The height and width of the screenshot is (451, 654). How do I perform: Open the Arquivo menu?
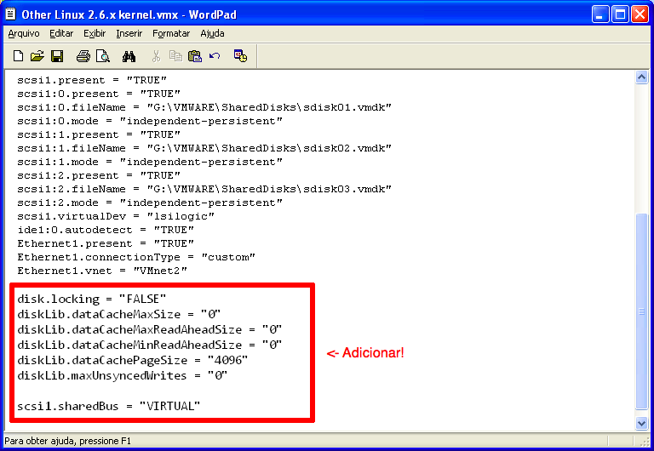[x=24, y=33]
